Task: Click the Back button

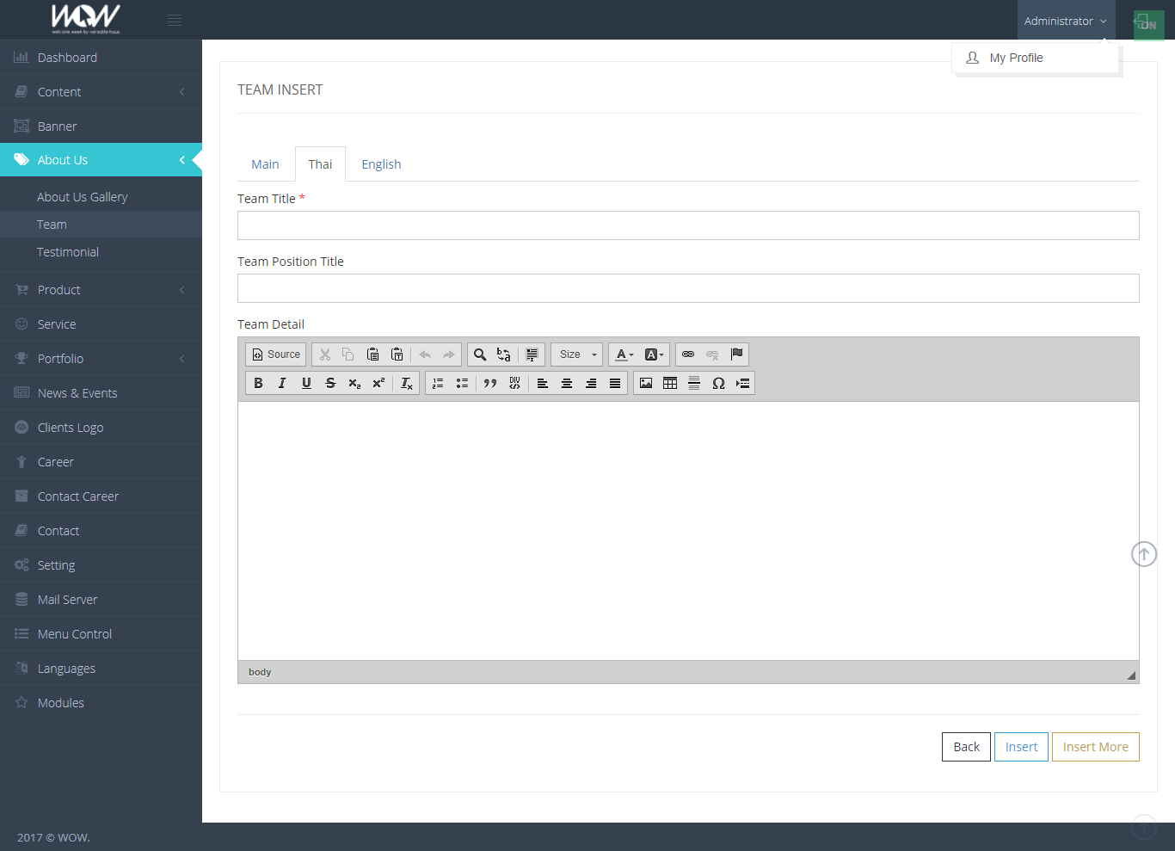Action: pyautogui.click(x=966, y=747)
